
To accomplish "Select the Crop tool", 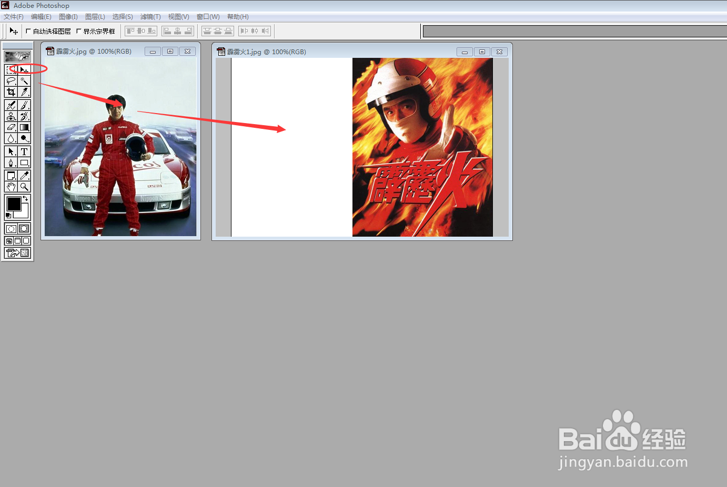I will [x=11, y=92].
